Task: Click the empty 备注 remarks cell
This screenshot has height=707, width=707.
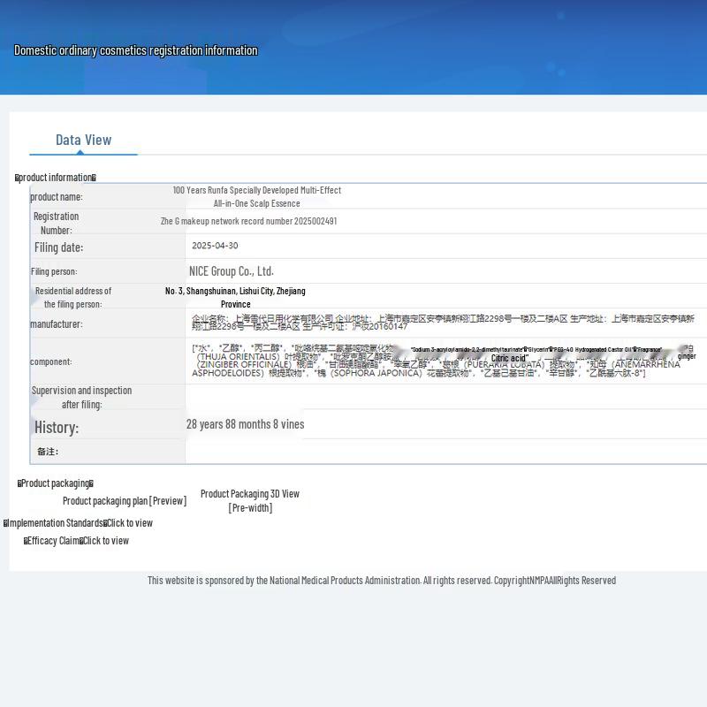Action: [x=442, y=452]
